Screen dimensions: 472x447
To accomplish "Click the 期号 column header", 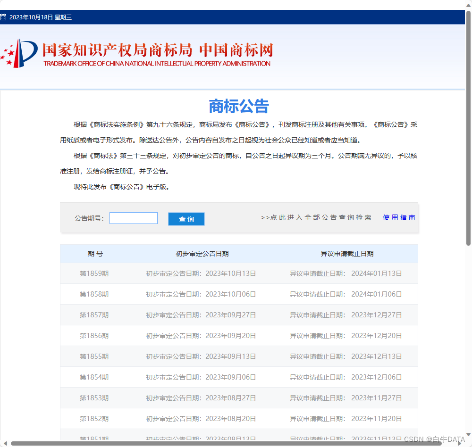I will tap(95, 254).
